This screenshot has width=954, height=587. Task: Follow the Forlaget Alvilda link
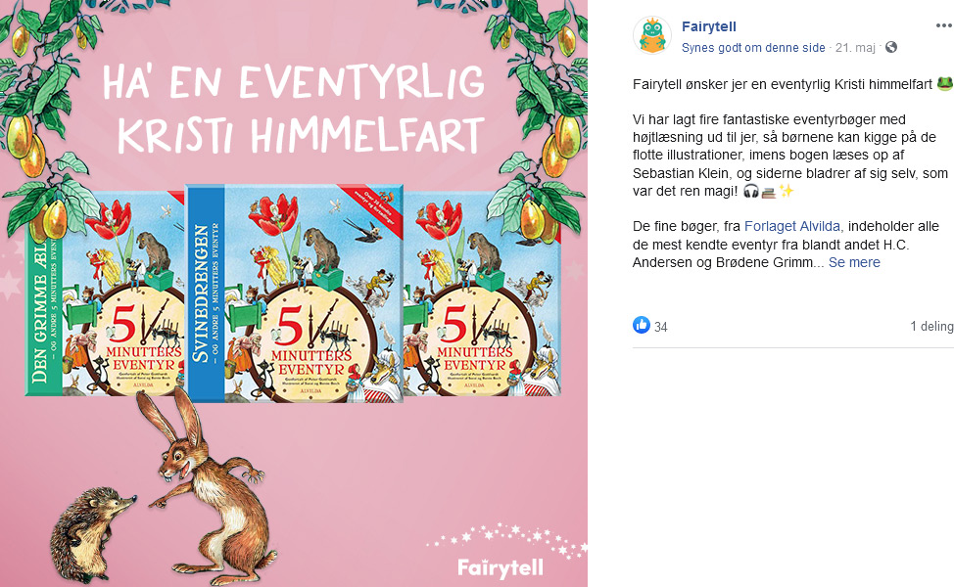[792, 226]
